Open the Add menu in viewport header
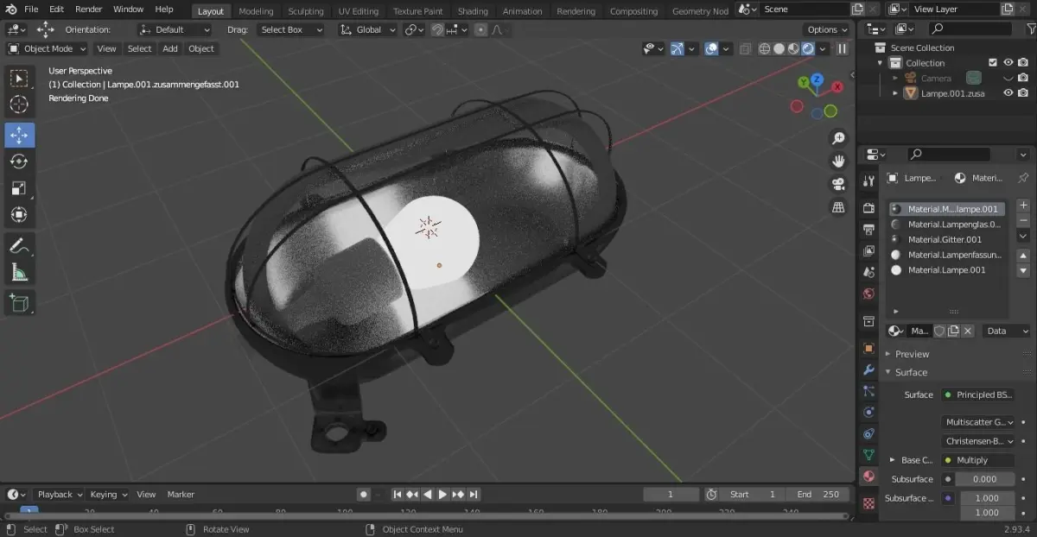Viewport: 1037px width, 537px height. 170,49
